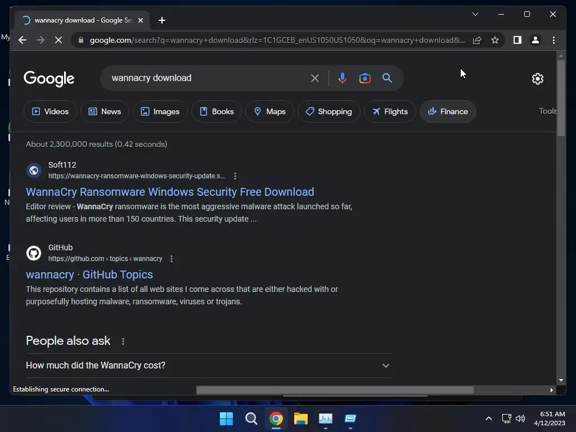This screenshot has width=576, height=432.
Task: Select the About 2,300,000 results text
Action: pos(96,144)
